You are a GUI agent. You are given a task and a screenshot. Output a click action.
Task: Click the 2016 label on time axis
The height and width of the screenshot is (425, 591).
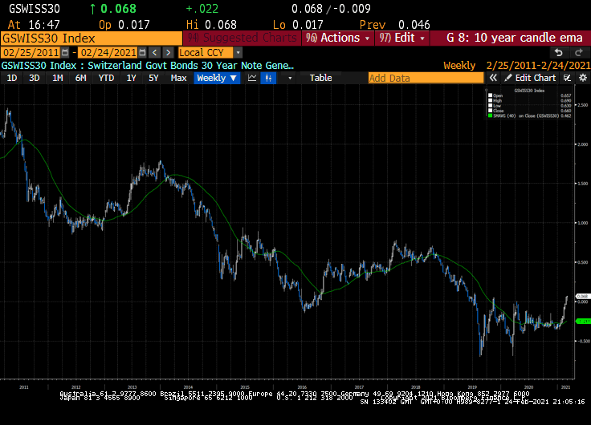302,387
